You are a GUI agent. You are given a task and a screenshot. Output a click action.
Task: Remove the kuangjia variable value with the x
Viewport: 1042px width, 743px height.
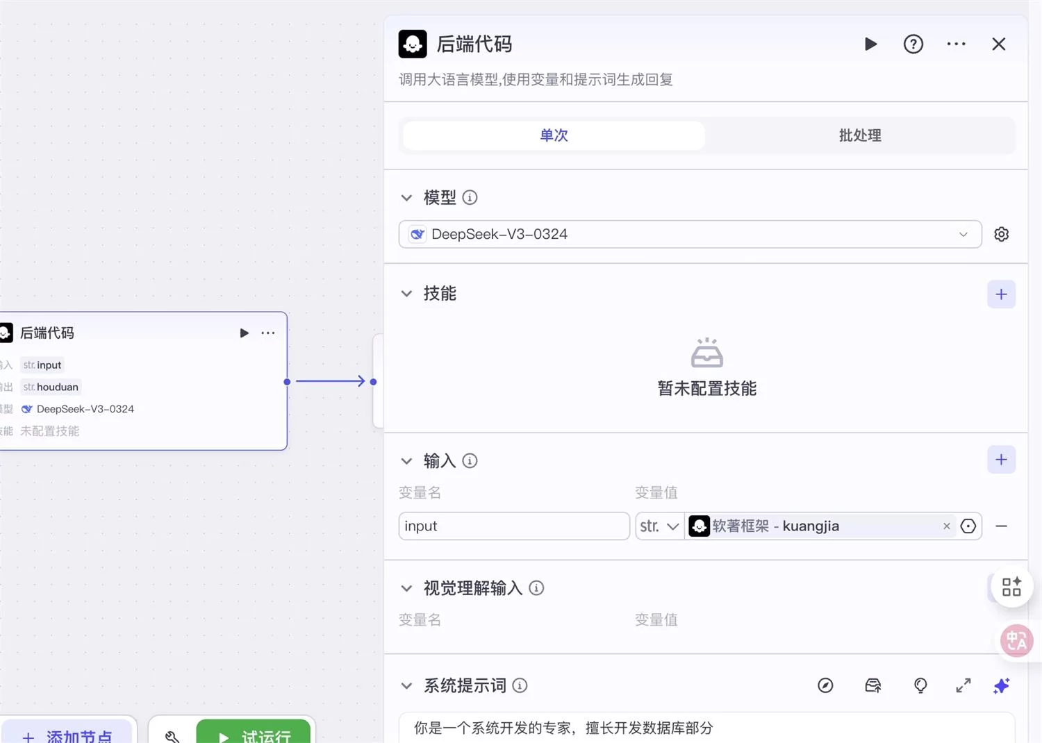click(x=946, y=526)
